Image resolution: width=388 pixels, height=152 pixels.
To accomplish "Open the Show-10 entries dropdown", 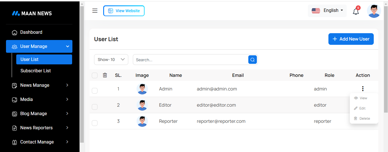I will tap(111, 60).
